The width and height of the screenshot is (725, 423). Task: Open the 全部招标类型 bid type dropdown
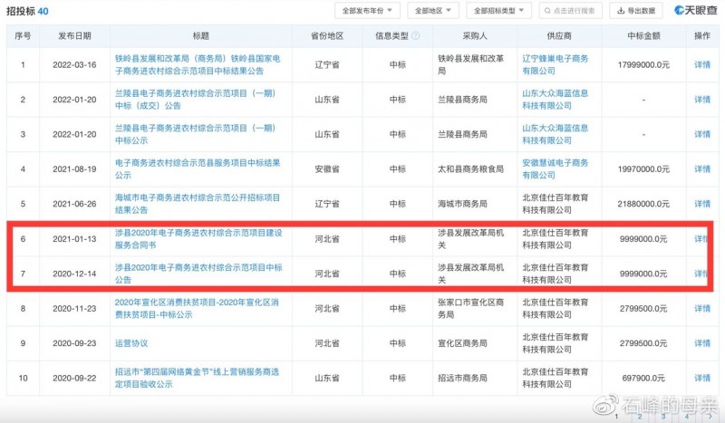point(501,11)
